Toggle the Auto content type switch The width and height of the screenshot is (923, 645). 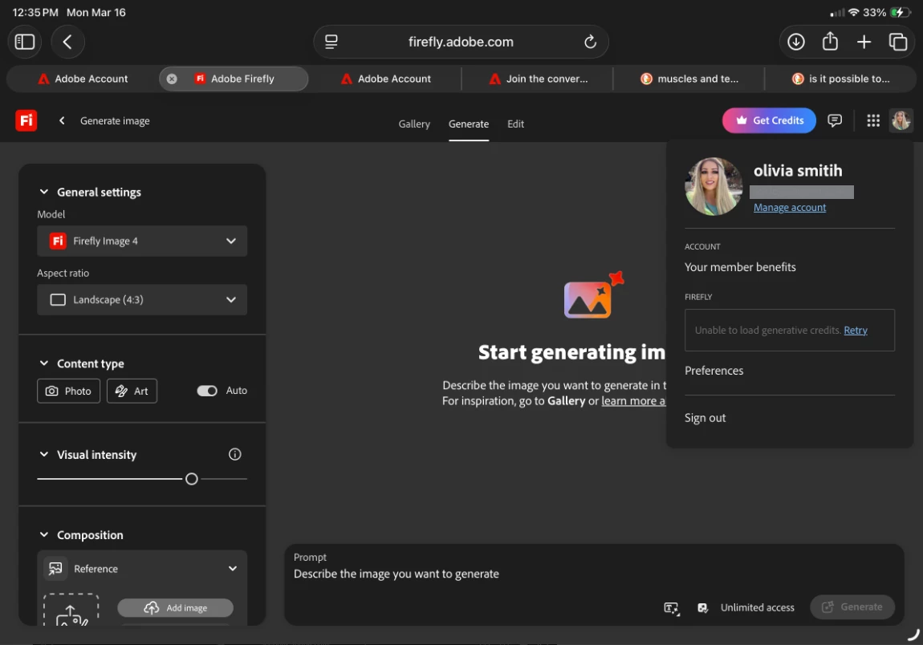point(207,391)
